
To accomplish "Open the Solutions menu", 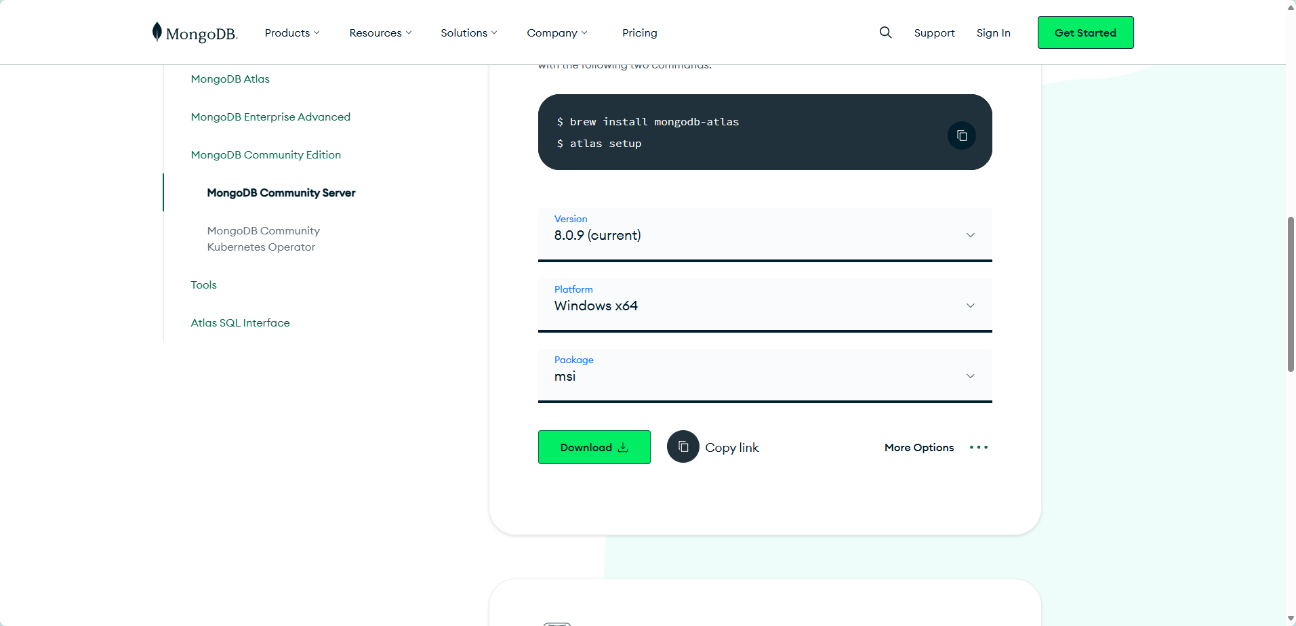I will click(468, 33).
